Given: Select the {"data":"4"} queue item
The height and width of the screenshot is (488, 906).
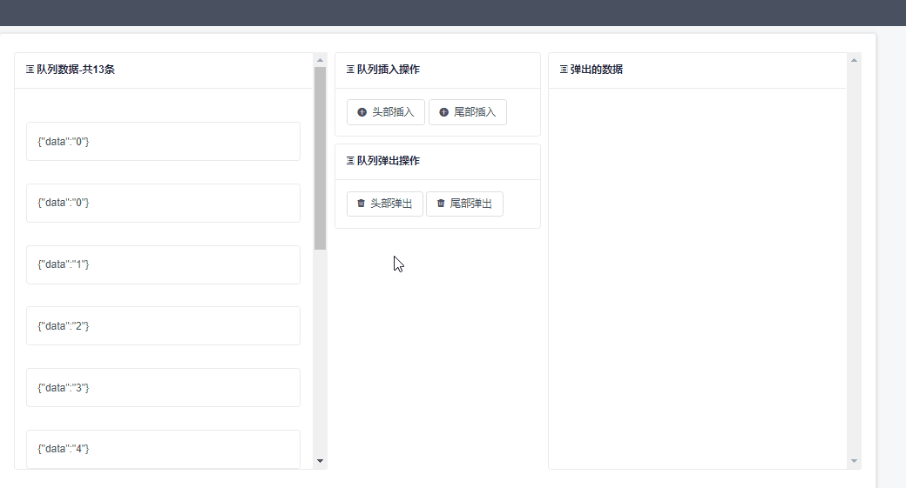Looking at the screenshot, I should point(163,449).
